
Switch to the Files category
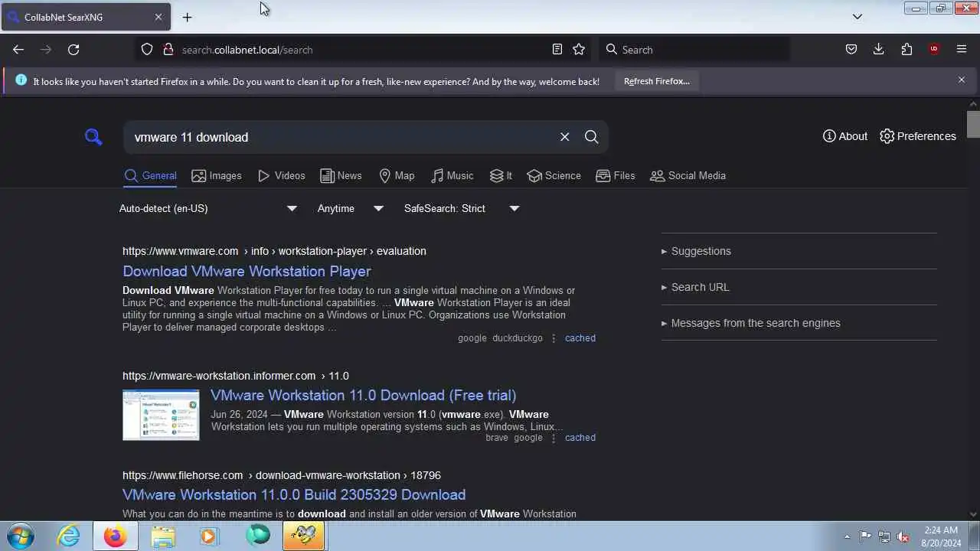[x=616, y=176]
